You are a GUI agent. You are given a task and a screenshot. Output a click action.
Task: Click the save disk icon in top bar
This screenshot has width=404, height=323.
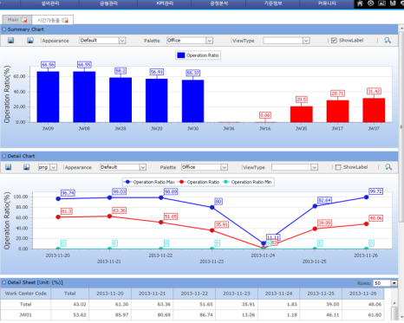coord(393,3)
